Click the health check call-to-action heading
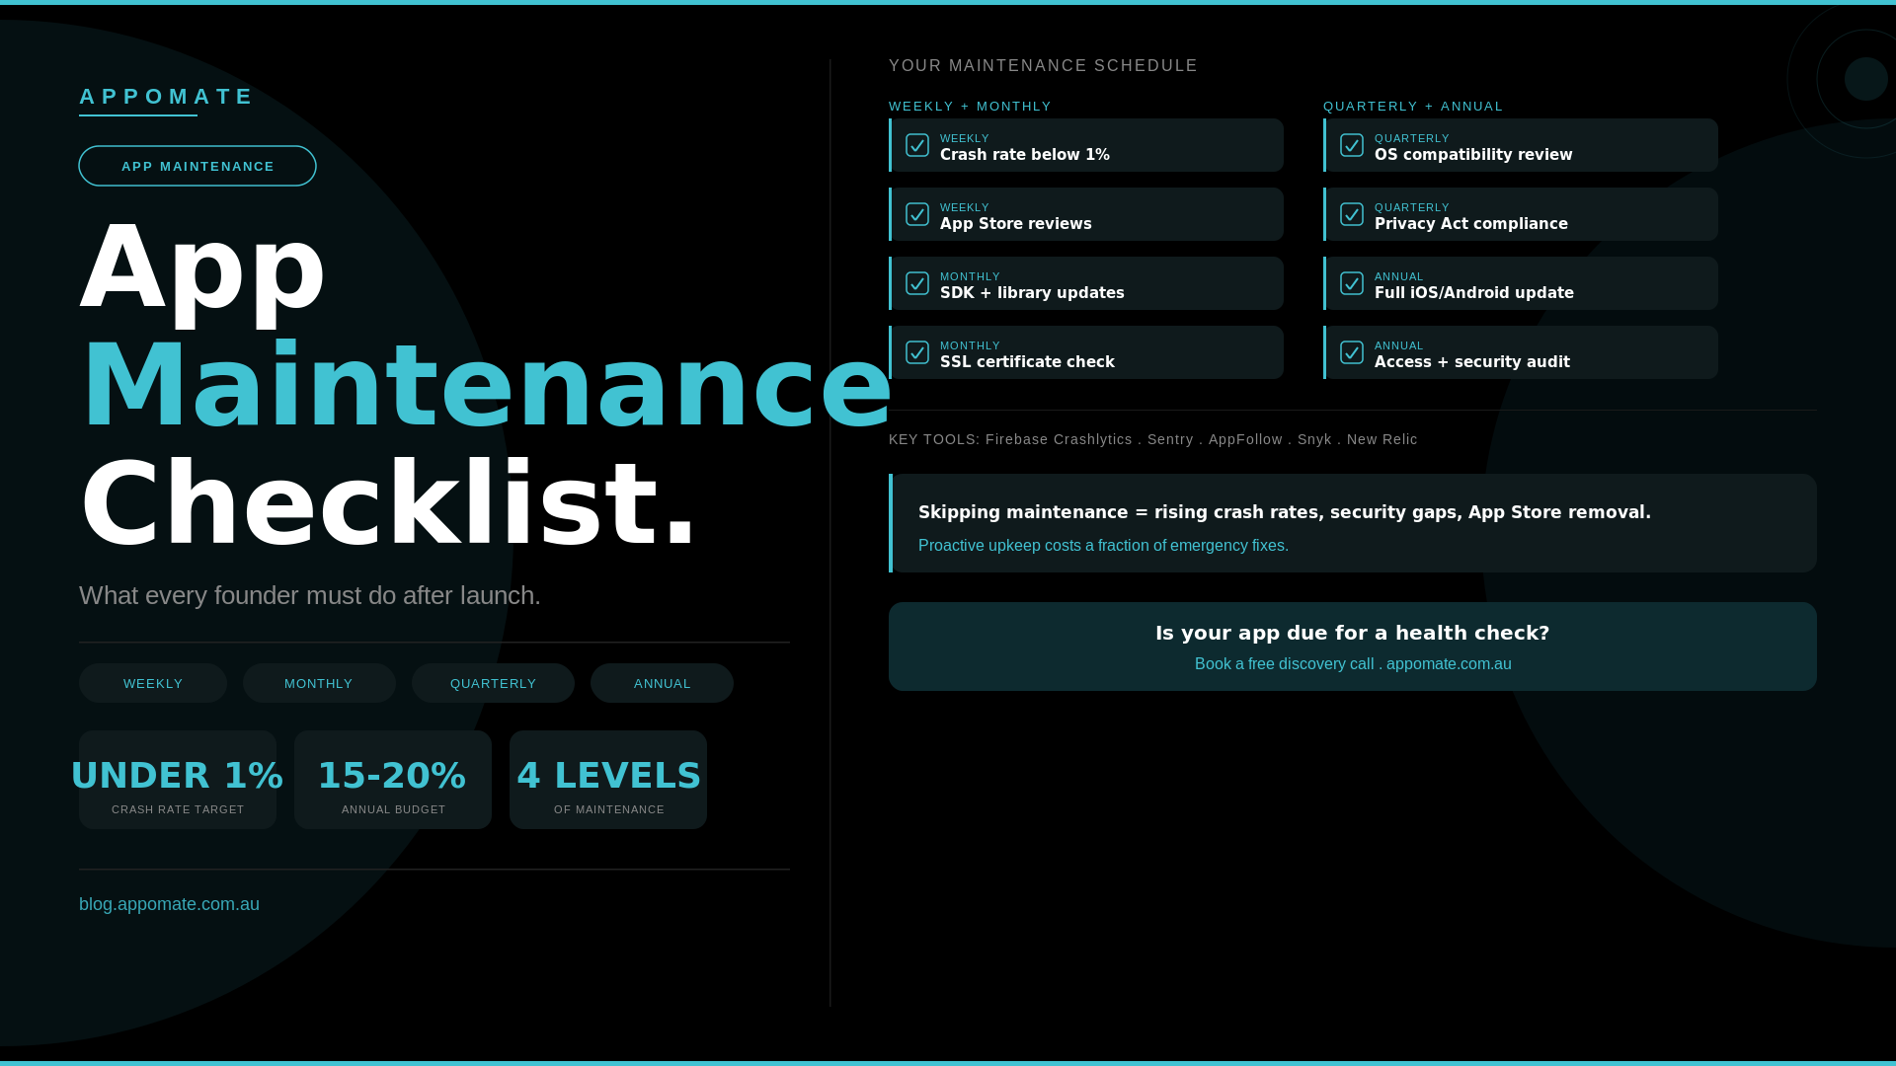The height and width of the screenshot is (1066, 1896). coord(1353,633)
